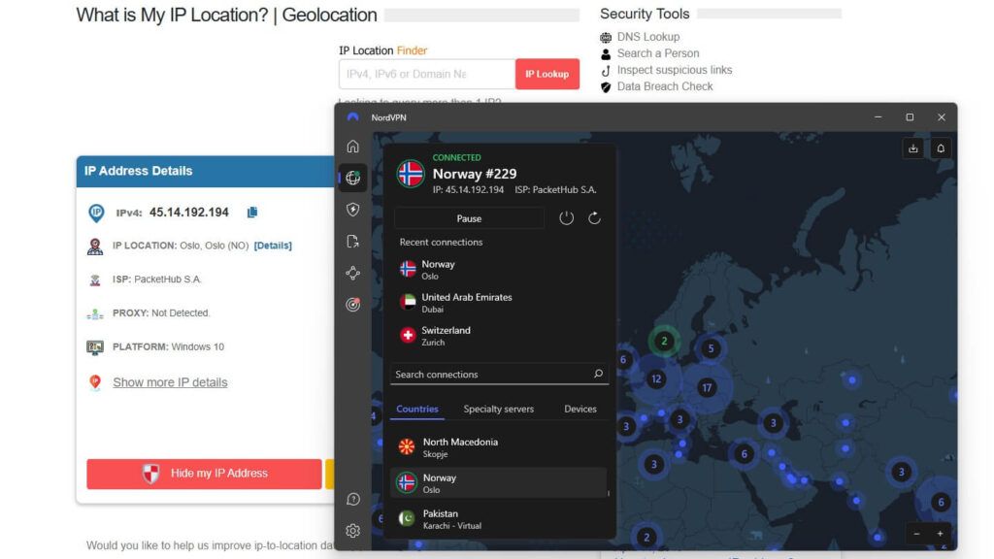The height and width of the screenshot is (559, 994).
Task: Click the green server cluster labeled 2
Action: (x=664, y=341)
